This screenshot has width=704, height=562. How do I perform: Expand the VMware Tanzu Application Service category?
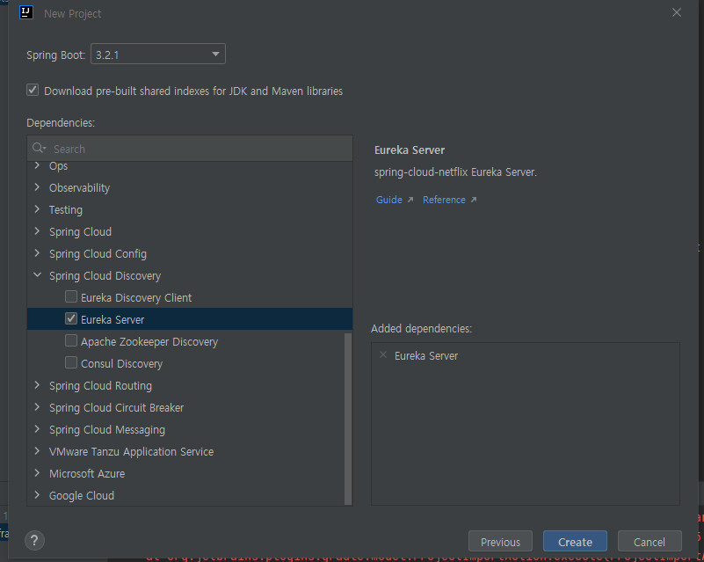click(x=37, y=451)
